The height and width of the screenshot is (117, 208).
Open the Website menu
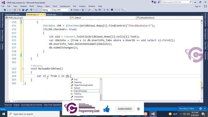click(x=23, y=6)
